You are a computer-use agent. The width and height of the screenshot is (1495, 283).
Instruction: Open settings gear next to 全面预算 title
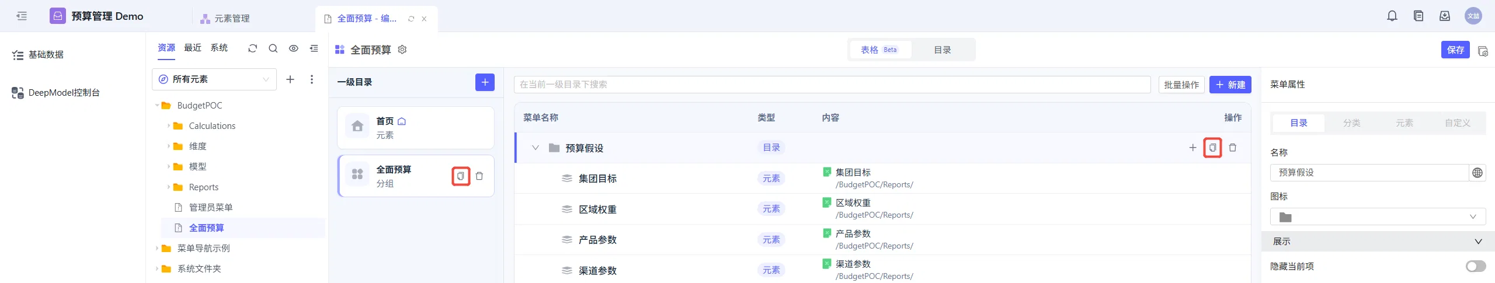click(x=402, y=50)
